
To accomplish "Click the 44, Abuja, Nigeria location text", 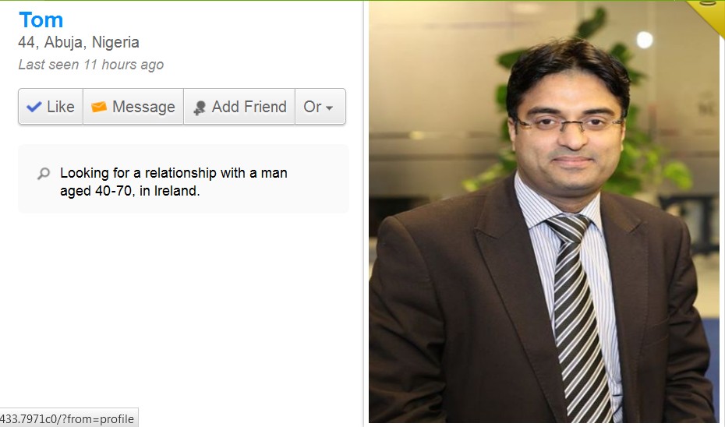I will point(79,43).
